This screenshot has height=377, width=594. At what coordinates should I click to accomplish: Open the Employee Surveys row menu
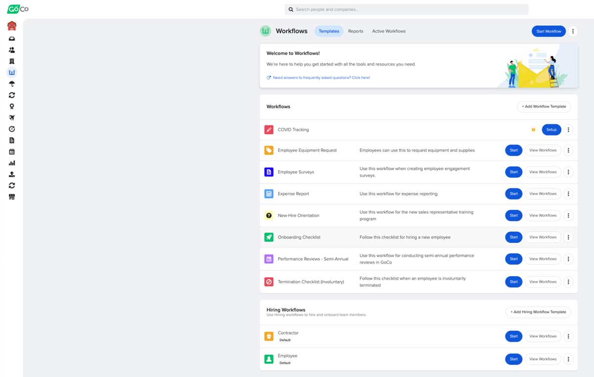(568, 172)
